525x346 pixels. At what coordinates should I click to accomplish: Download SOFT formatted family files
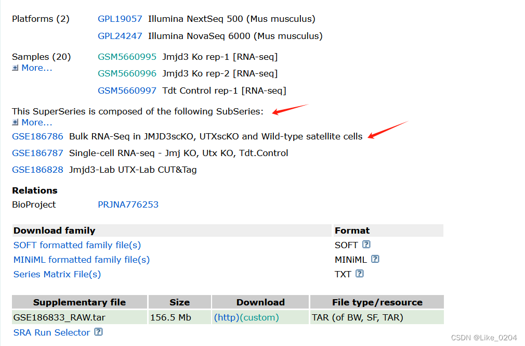[76, 245]
